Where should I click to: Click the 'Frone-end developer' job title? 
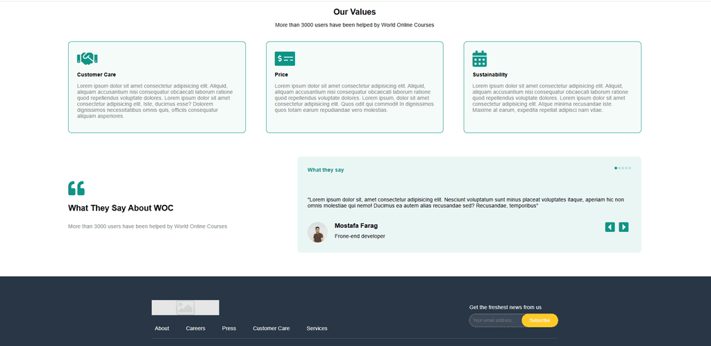coord(360,236)
